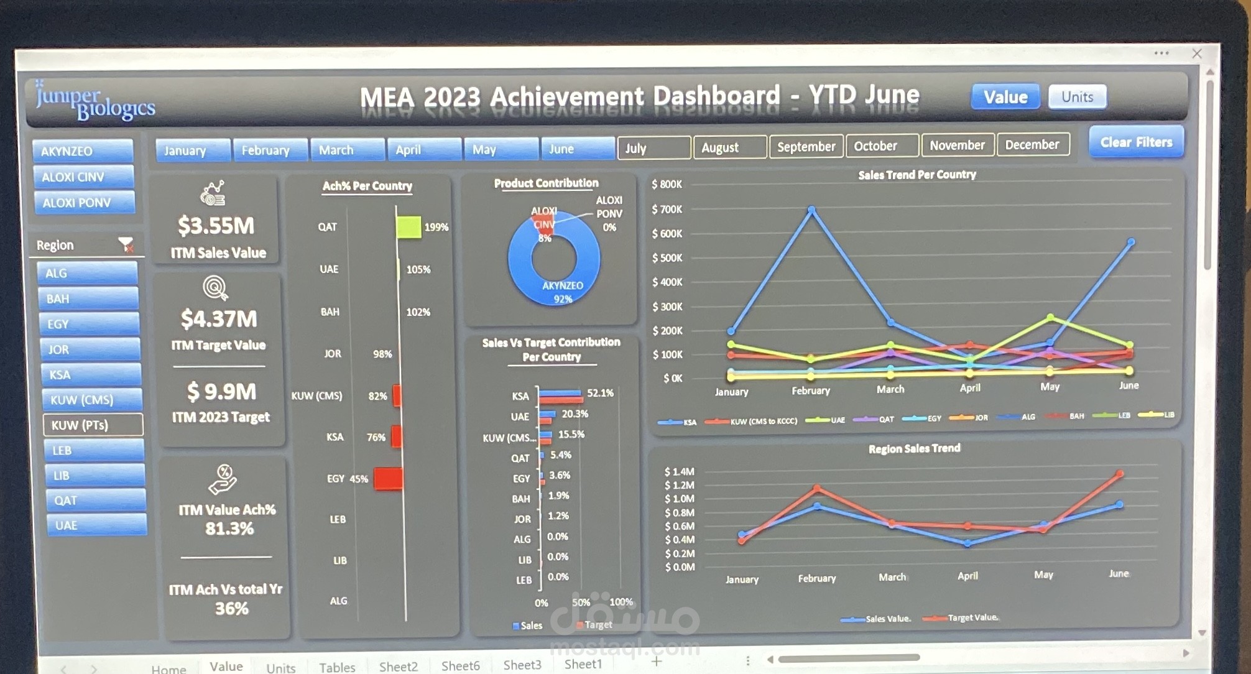This screenshot has width=1251, height=674.
Task: Select December in the month slicer
Action: [1033, 145]
